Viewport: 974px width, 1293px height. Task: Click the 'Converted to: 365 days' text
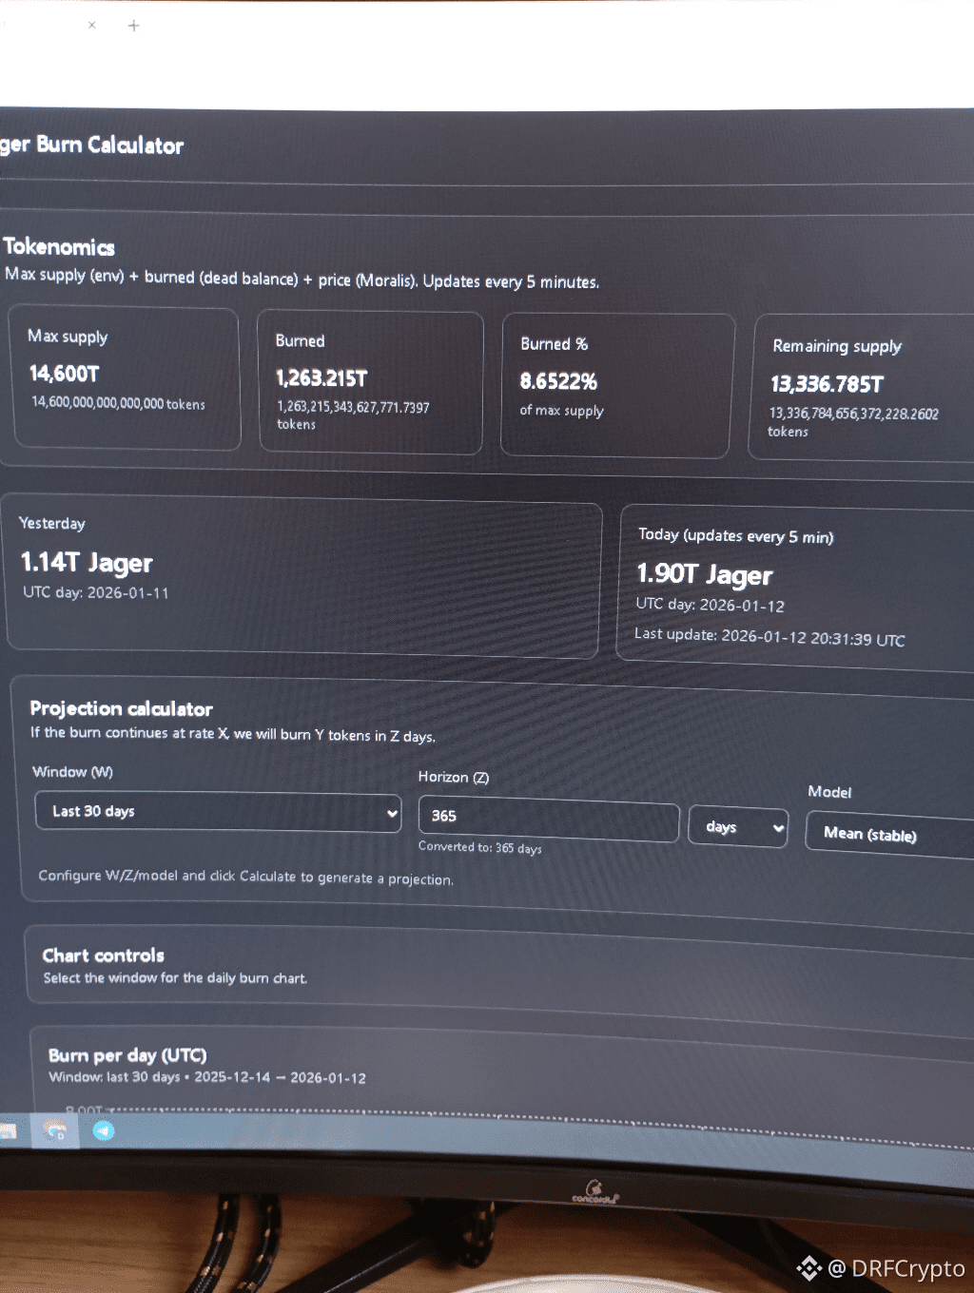point(479,847)
